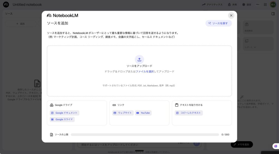Click the send arrow button in chat

tap(197, 143)
